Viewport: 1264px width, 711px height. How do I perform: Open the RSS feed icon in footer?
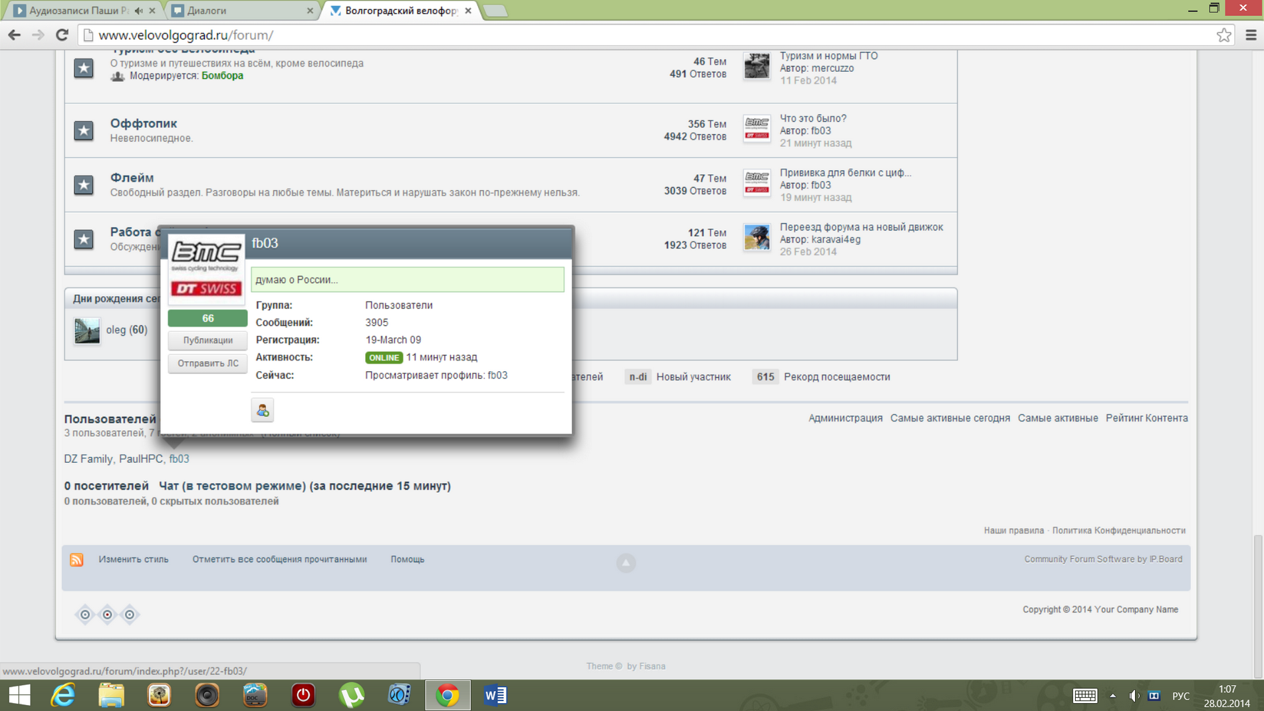[x=77, y=560]
